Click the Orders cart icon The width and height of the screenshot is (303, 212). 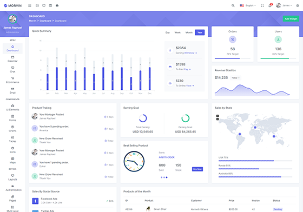click(233, 39)
